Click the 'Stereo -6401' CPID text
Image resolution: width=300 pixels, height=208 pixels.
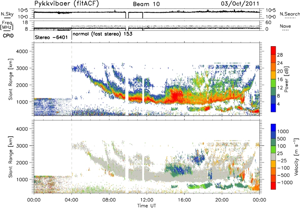coord(51,37)
